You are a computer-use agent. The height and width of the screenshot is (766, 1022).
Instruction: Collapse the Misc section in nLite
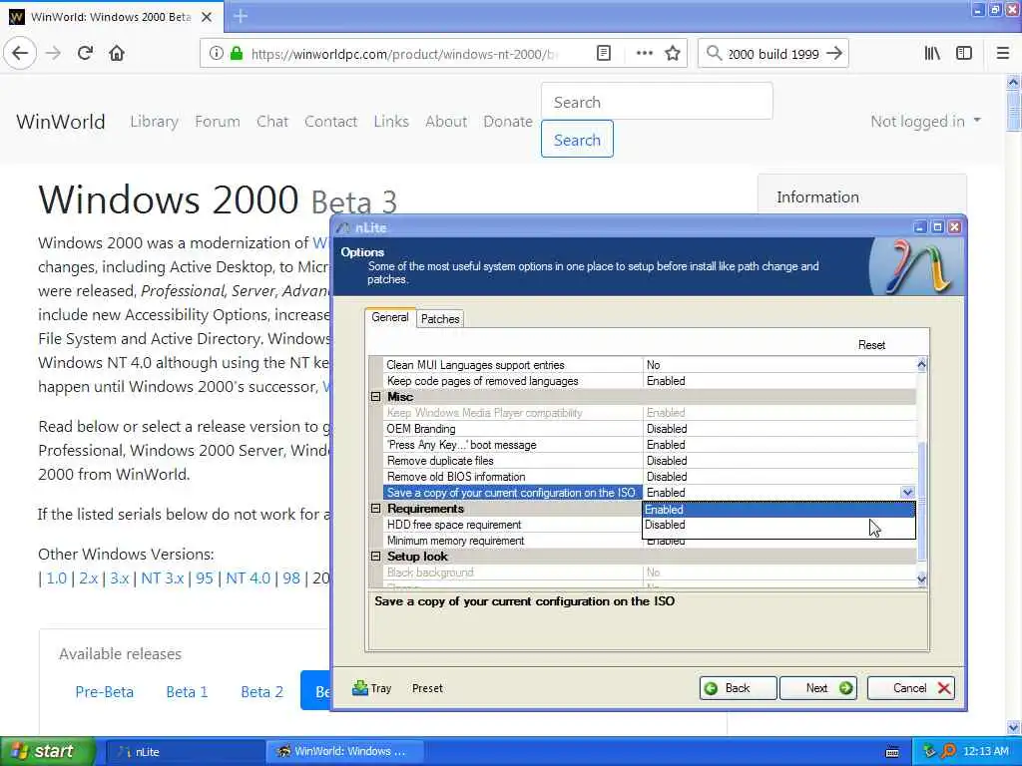click(376, 397)
